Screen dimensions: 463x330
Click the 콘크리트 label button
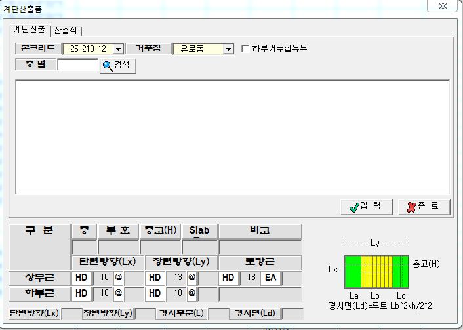39,49
